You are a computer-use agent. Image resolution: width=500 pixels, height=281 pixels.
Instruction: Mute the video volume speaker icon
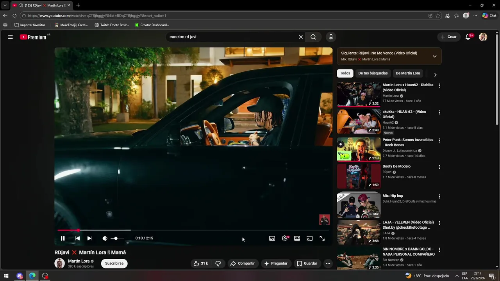(105, 238)
